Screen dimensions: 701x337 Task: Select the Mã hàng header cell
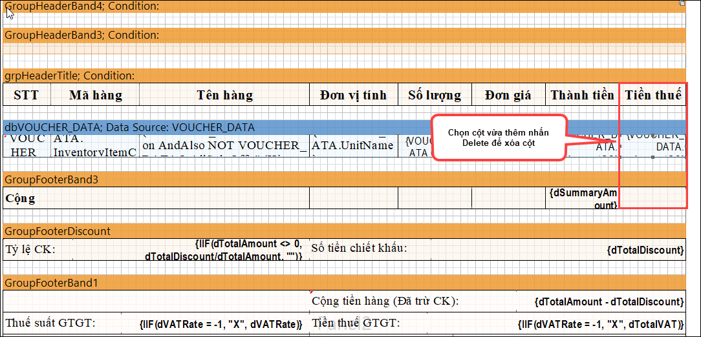[x=96, y=95]
